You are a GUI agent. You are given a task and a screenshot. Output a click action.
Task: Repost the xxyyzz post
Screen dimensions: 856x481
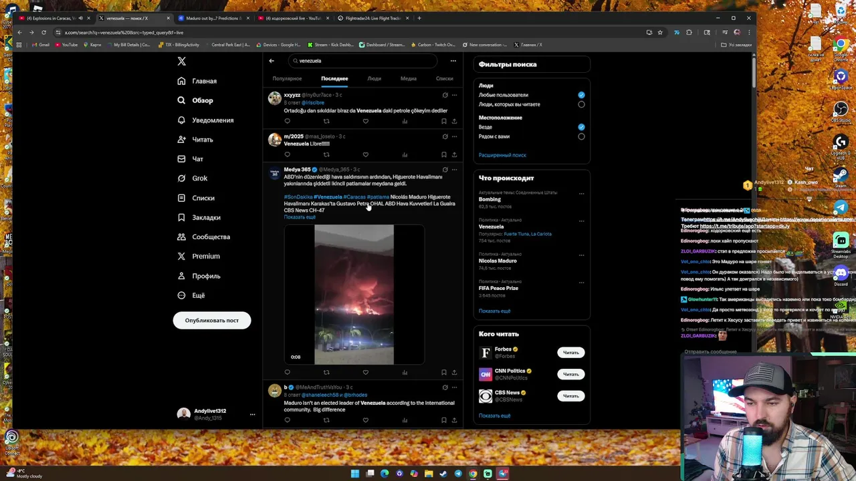[326, 121]
